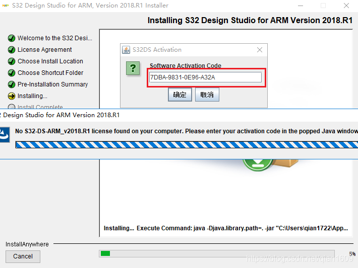Focus the Software Activation Code field
This screenshot has width=358, height=268.
point(205,77)
